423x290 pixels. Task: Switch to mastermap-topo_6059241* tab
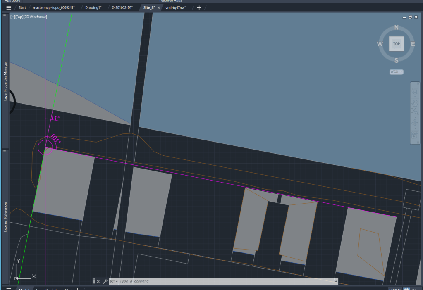tap(54, 8)
